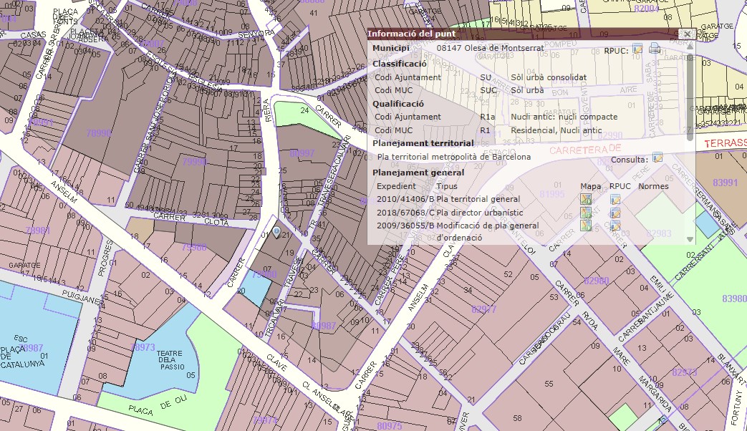
Task: Click 'Sòl urbà consolidat' classification value
Action: tap(549, 77)
